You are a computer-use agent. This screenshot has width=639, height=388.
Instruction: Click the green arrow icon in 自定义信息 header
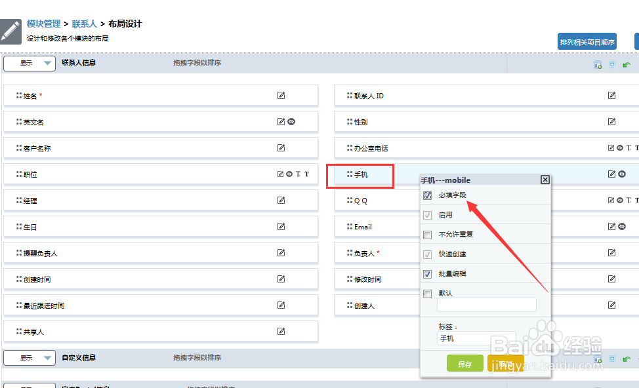click(x=627, y=359)
